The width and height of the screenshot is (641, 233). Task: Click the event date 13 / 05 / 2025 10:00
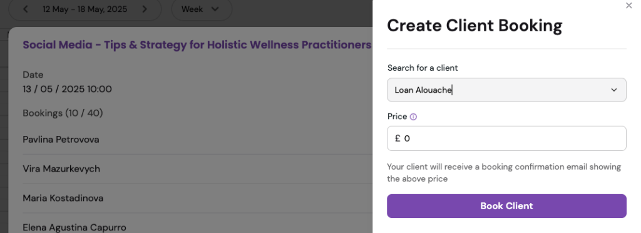(67, 89)
